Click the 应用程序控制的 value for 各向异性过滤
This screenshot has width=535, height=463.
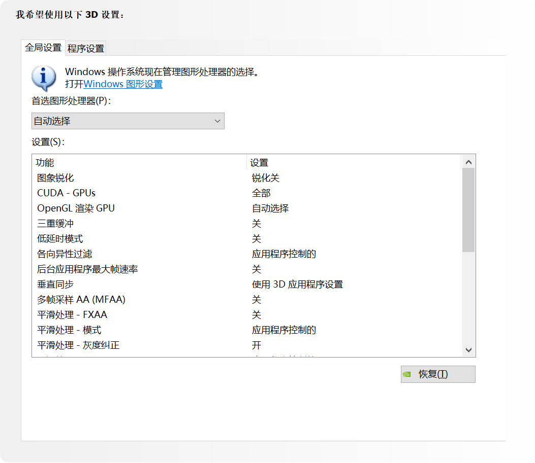point(284,254)
